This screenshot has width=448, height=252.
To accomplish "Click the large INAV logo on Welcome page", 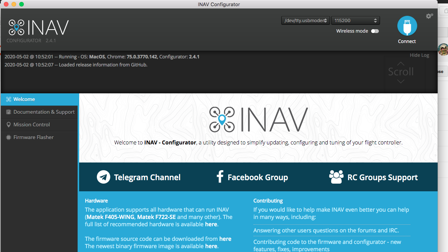I will coord(259,119).
